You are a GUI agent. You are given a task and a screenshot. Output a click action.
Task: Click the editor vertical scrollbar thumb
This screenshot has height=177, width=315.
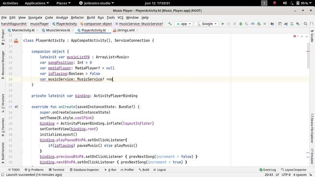308,55
